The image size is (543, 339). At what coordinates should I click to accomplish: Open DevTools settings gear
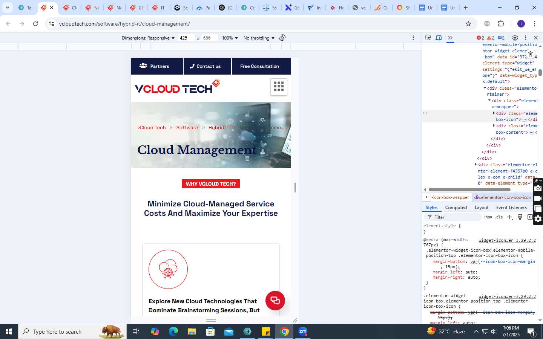[x=515, y=38]
